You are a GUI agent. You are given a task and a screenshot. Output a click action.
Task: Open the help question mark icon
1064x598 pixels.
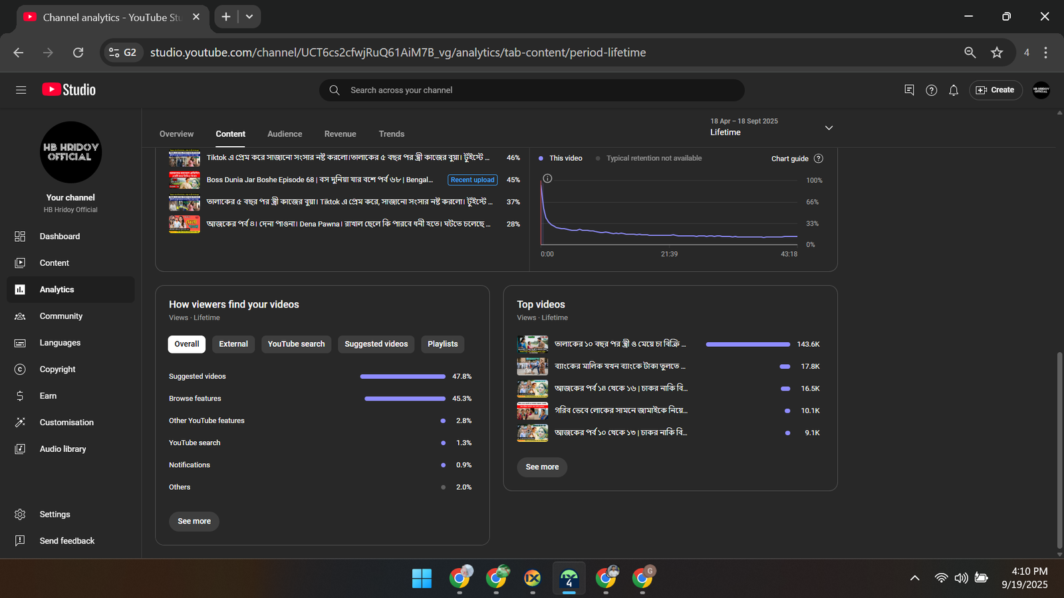point(931,90)
